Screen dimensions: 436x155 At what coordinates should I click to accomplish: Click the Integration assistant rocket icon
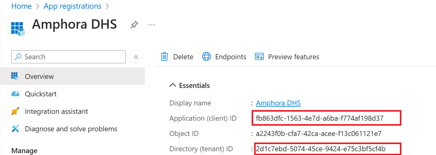click(15, 111)
